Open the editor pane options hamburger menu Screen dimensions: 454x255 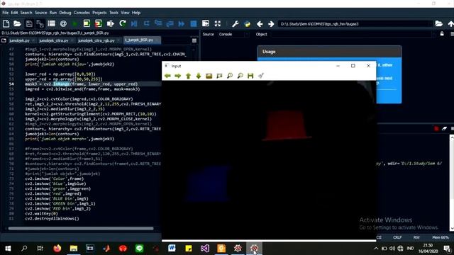[194, 40]
